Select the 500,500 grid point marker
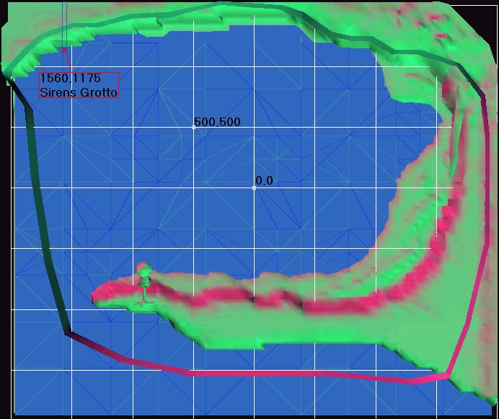Screen dimensions: 499x419 click(x=193, y=127)
